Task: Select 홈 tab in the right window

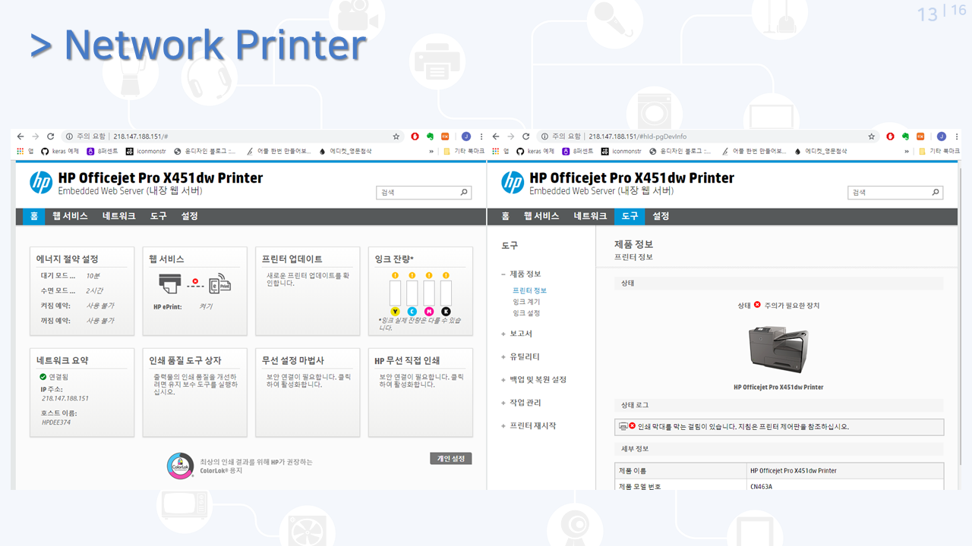Action: (x=505, y=216)
